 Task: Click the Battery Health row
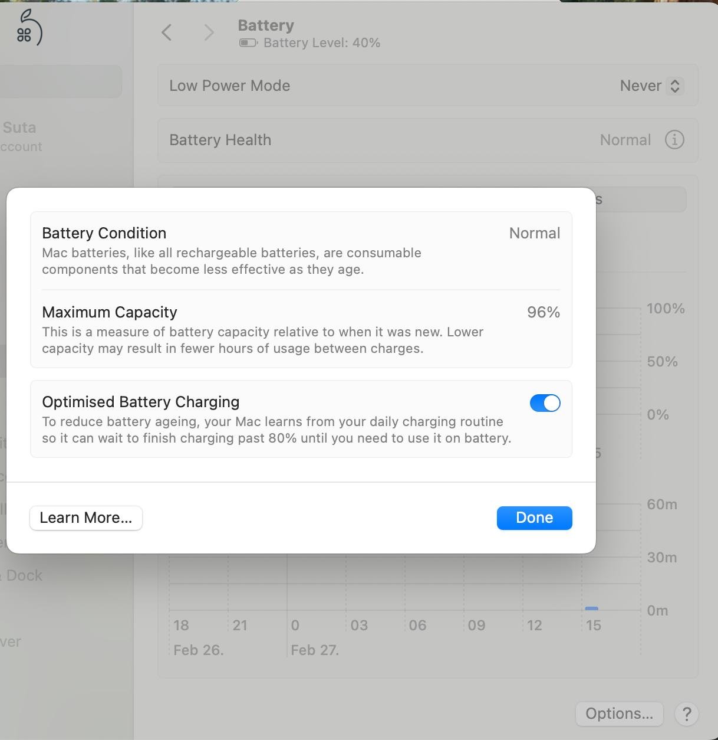[x=427, y=140]
